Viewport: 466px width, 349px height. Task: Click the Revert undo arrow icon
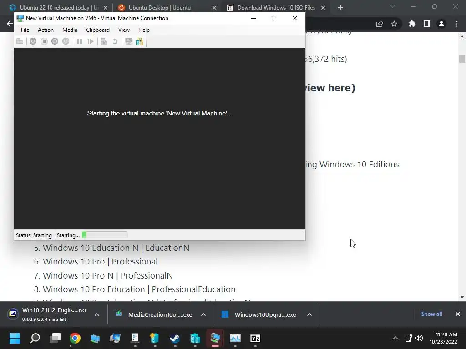pyautogui.click(x=115, y=41)
